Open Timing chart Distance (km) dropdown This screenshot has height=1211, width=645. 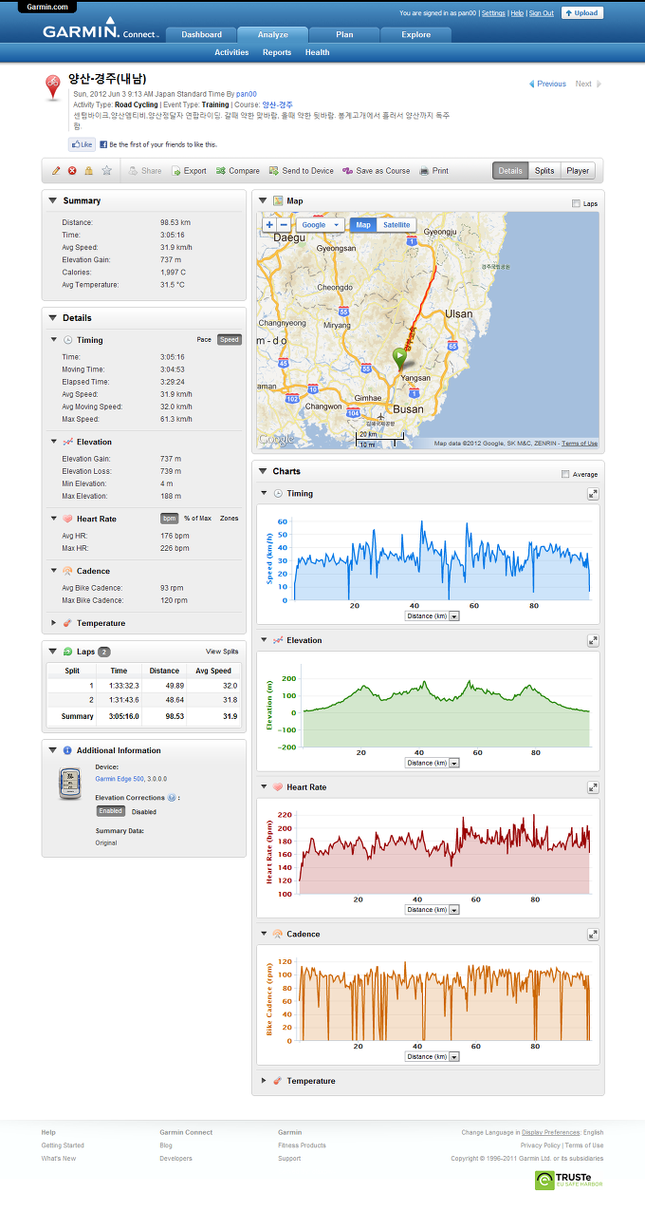pos(432,615)
